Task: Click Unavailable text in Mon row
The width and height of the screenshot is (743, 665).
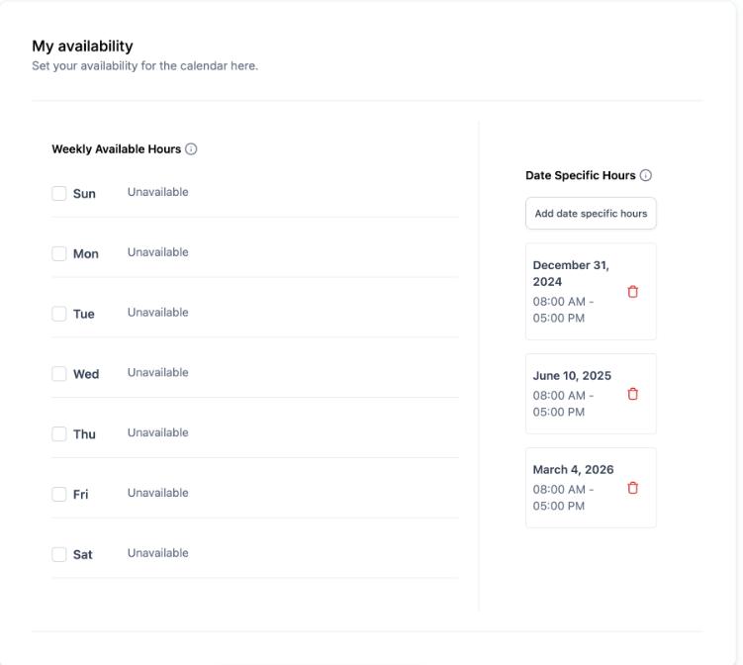Action: (x=157, y=252)
